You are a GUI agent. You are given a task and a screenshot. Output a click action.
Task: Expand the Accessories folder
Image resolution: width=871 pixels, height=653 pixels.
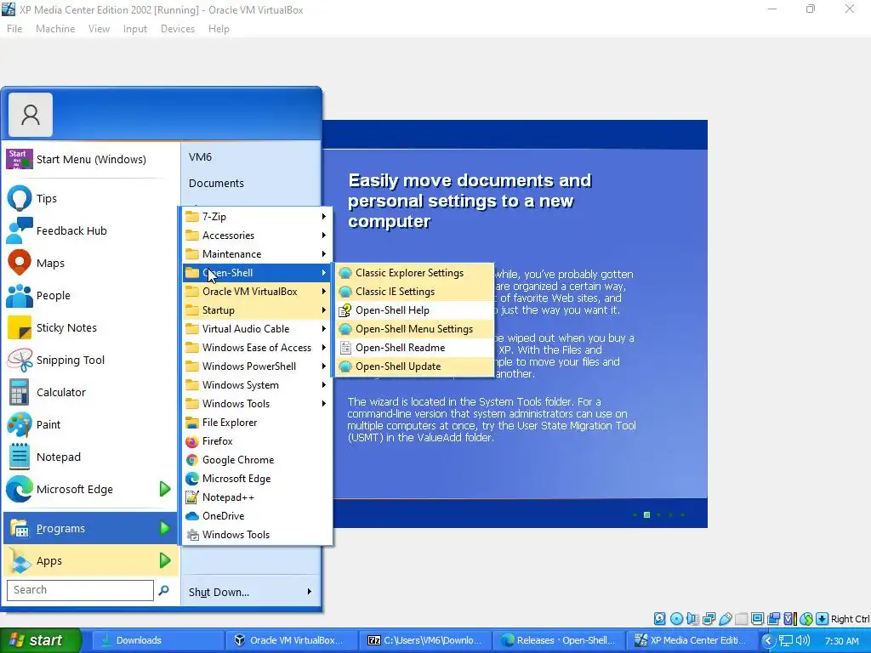coord(257,236)
